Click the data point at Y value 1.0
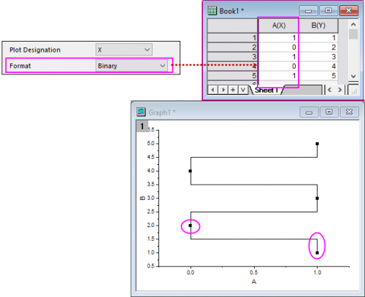 317,252
